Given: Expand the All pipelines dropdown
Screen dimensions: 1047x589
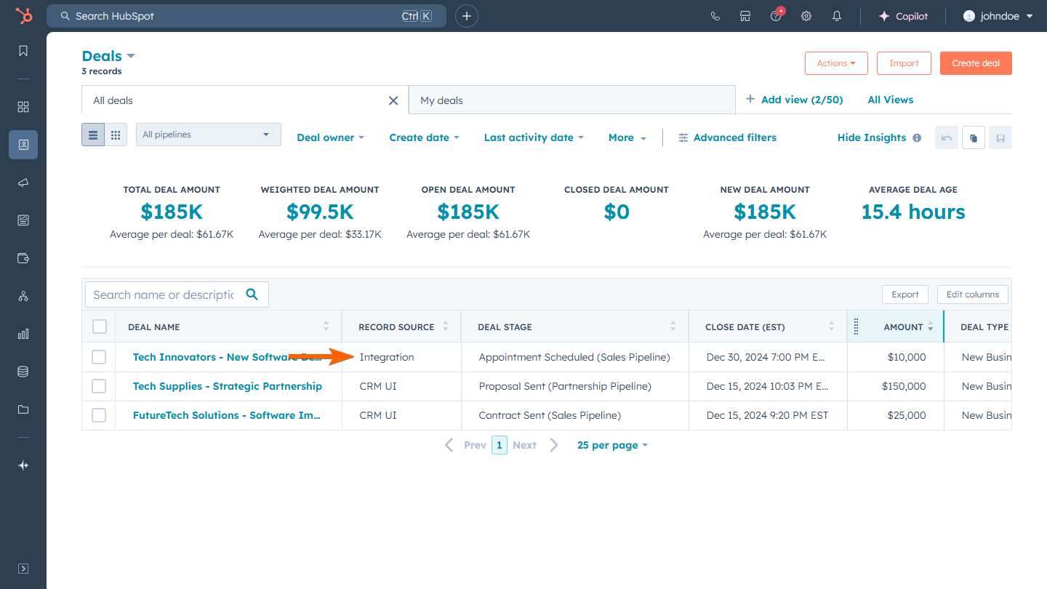Looking at the screenshot, I should (208, 135).
